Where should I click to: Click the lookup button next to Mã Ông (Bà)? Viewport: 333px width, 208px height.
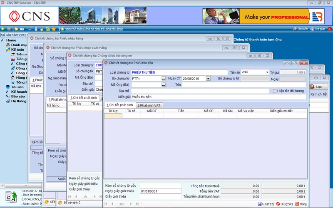164,85
